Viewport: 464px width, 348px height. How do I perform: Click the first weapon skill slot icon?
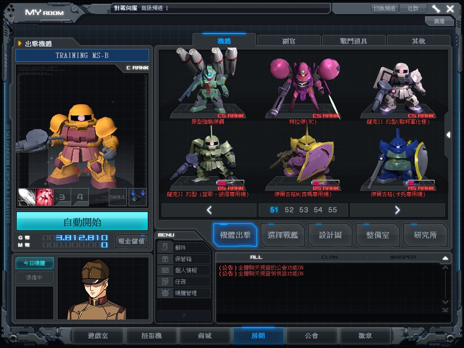(27, 197)
